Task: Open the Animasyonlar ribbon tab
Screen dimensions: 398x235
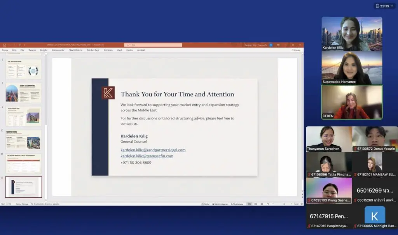Action: (x=58, y=50)
